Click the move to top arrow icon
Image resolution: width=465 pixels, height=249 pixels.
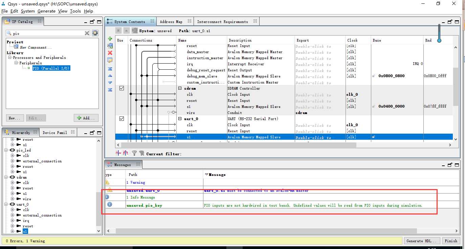point(110,69)
